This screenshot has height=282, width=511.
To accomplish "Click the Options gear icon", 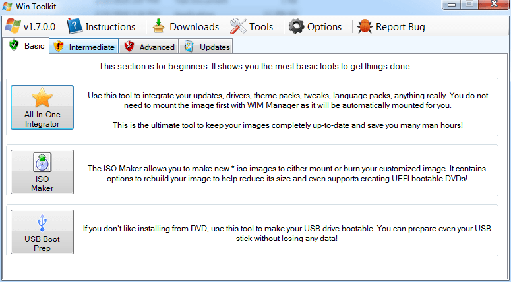I will 297,26.
